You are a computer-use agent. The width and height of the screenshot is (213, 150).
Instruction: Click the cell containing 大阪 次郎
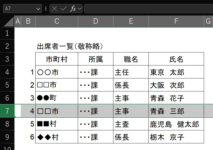[x=176, y=85]
